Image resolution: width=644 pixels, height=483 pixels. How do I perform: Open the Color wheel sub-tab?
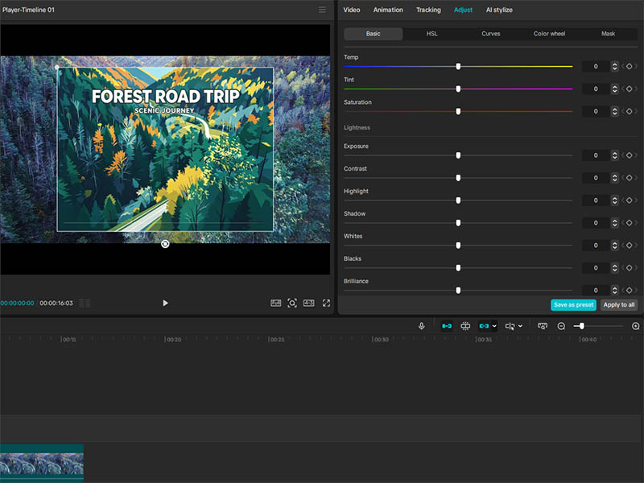pos(549,34)
